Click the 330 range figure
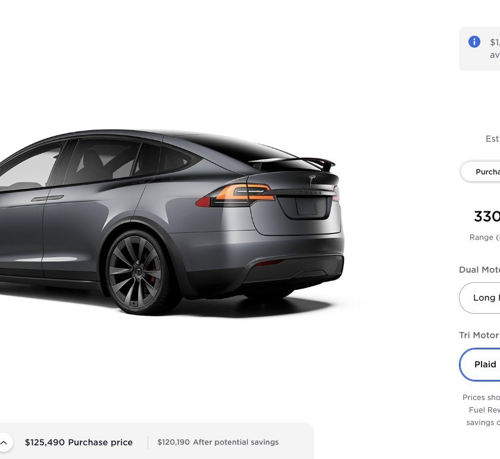500x459 pixels. point(487,217)
